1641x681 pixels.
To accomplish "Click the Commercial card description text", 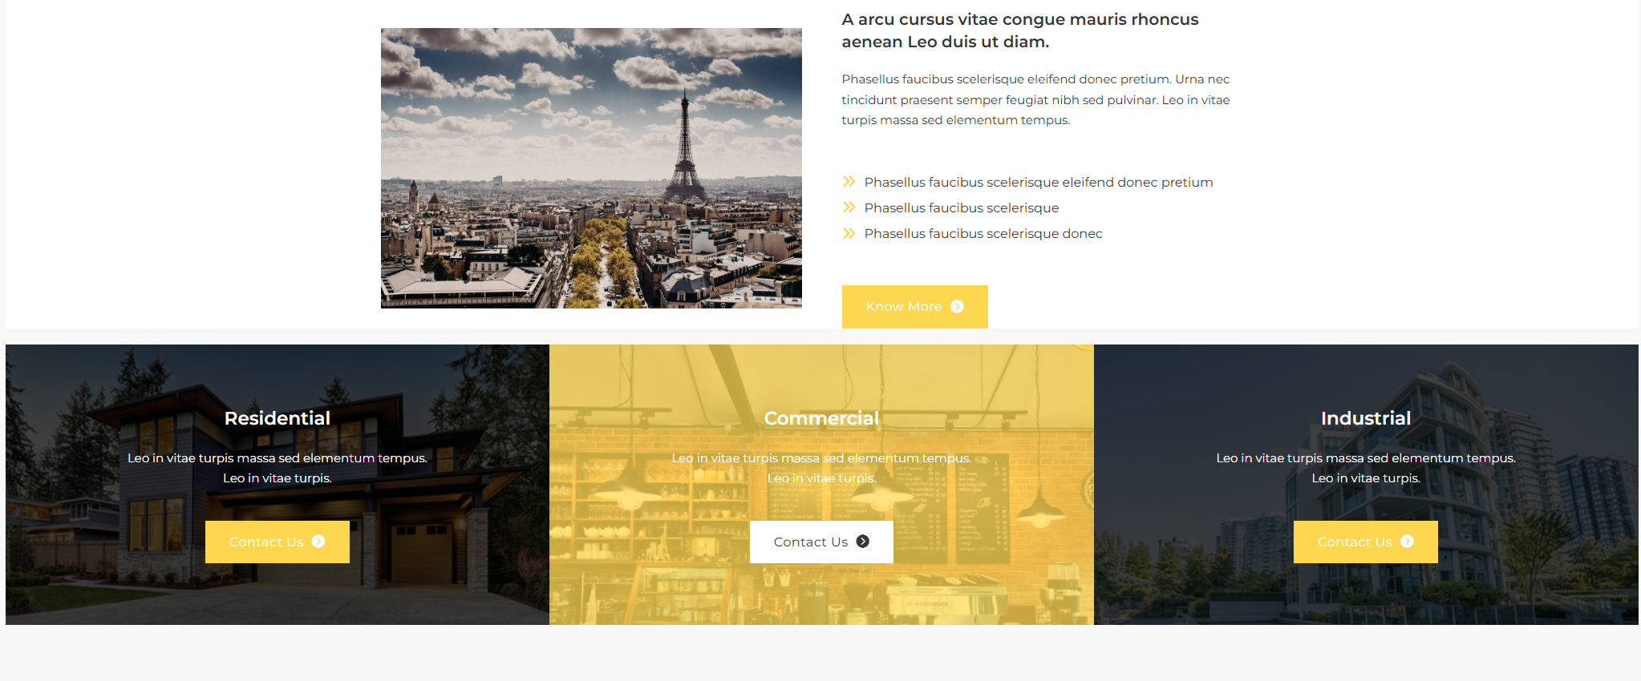I will pyautogui.click(x=821, y=468).
